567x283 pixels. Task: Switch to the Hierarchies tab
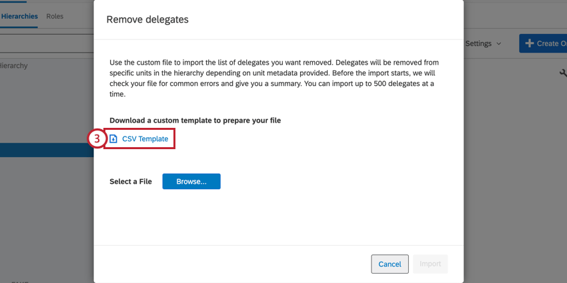(x=19, y=16)
